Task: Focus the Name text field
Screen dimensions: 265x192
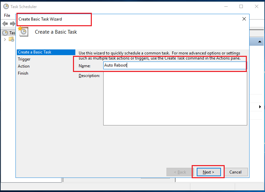Action: point(175,65)
